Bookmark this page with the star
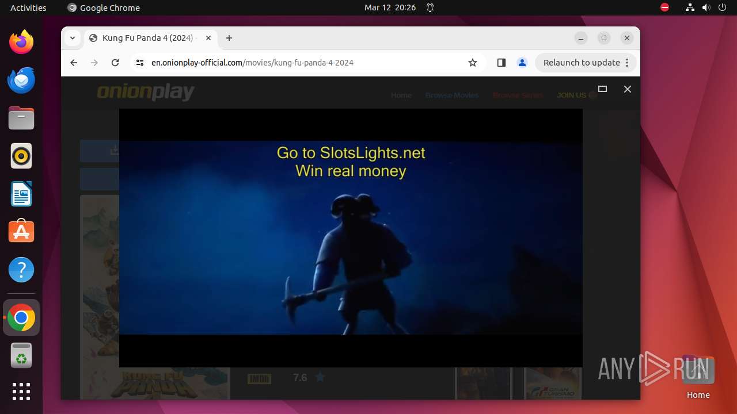Screen dimensions: 737x414 click(473, 63)
